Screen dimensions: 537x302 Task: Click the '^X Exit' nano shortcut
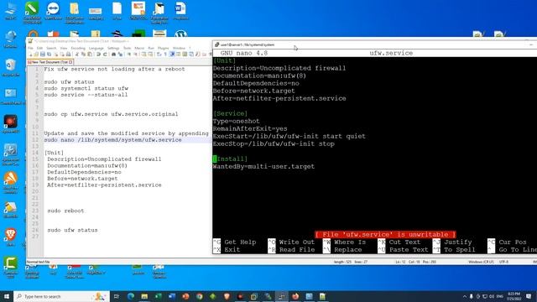[227, 250]
